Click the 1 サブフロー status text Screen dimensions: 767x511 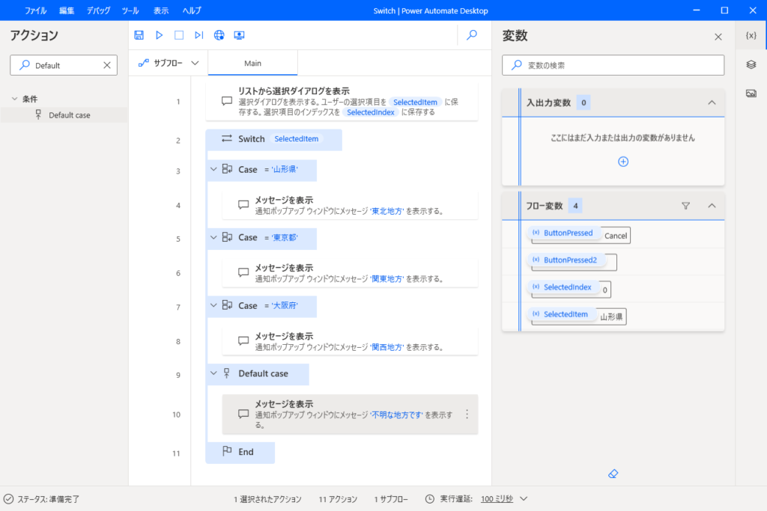point(391,499)
